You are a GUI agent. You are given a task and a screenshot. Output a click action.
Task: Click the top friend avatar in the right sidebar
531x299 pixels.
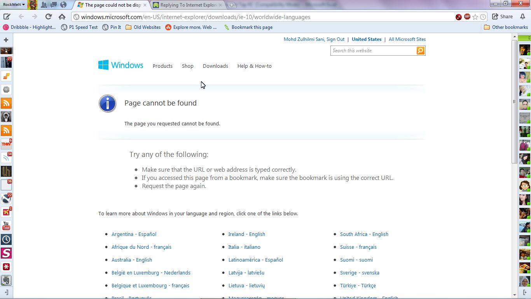(525, 50)
